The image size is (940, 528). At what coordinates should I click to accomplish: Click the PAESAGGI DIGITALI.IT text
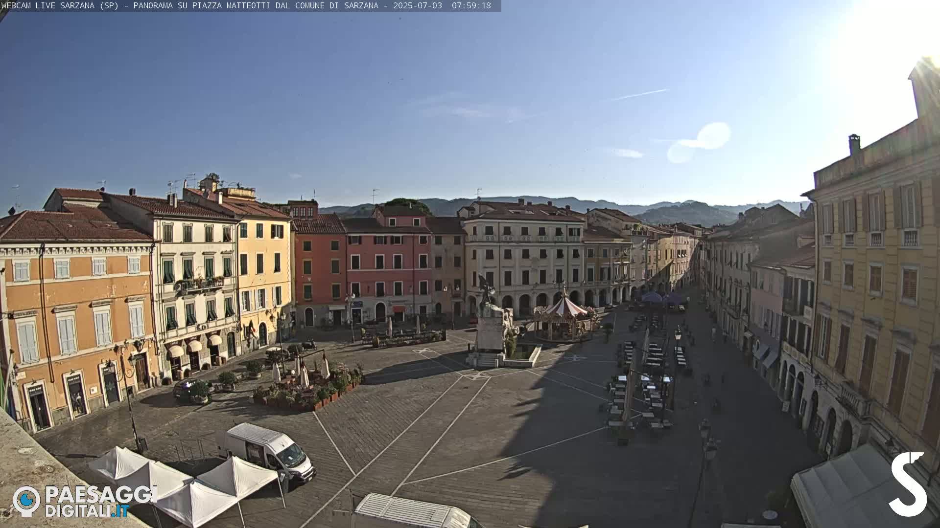click(x=101, y=502)
